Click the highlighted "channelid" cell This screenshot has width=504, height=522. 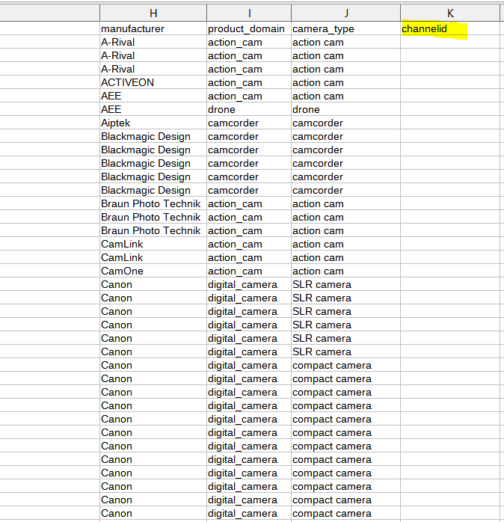click(x=450, y=28)
